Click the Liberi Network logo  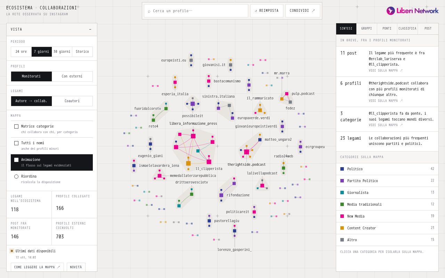point(412,11)
